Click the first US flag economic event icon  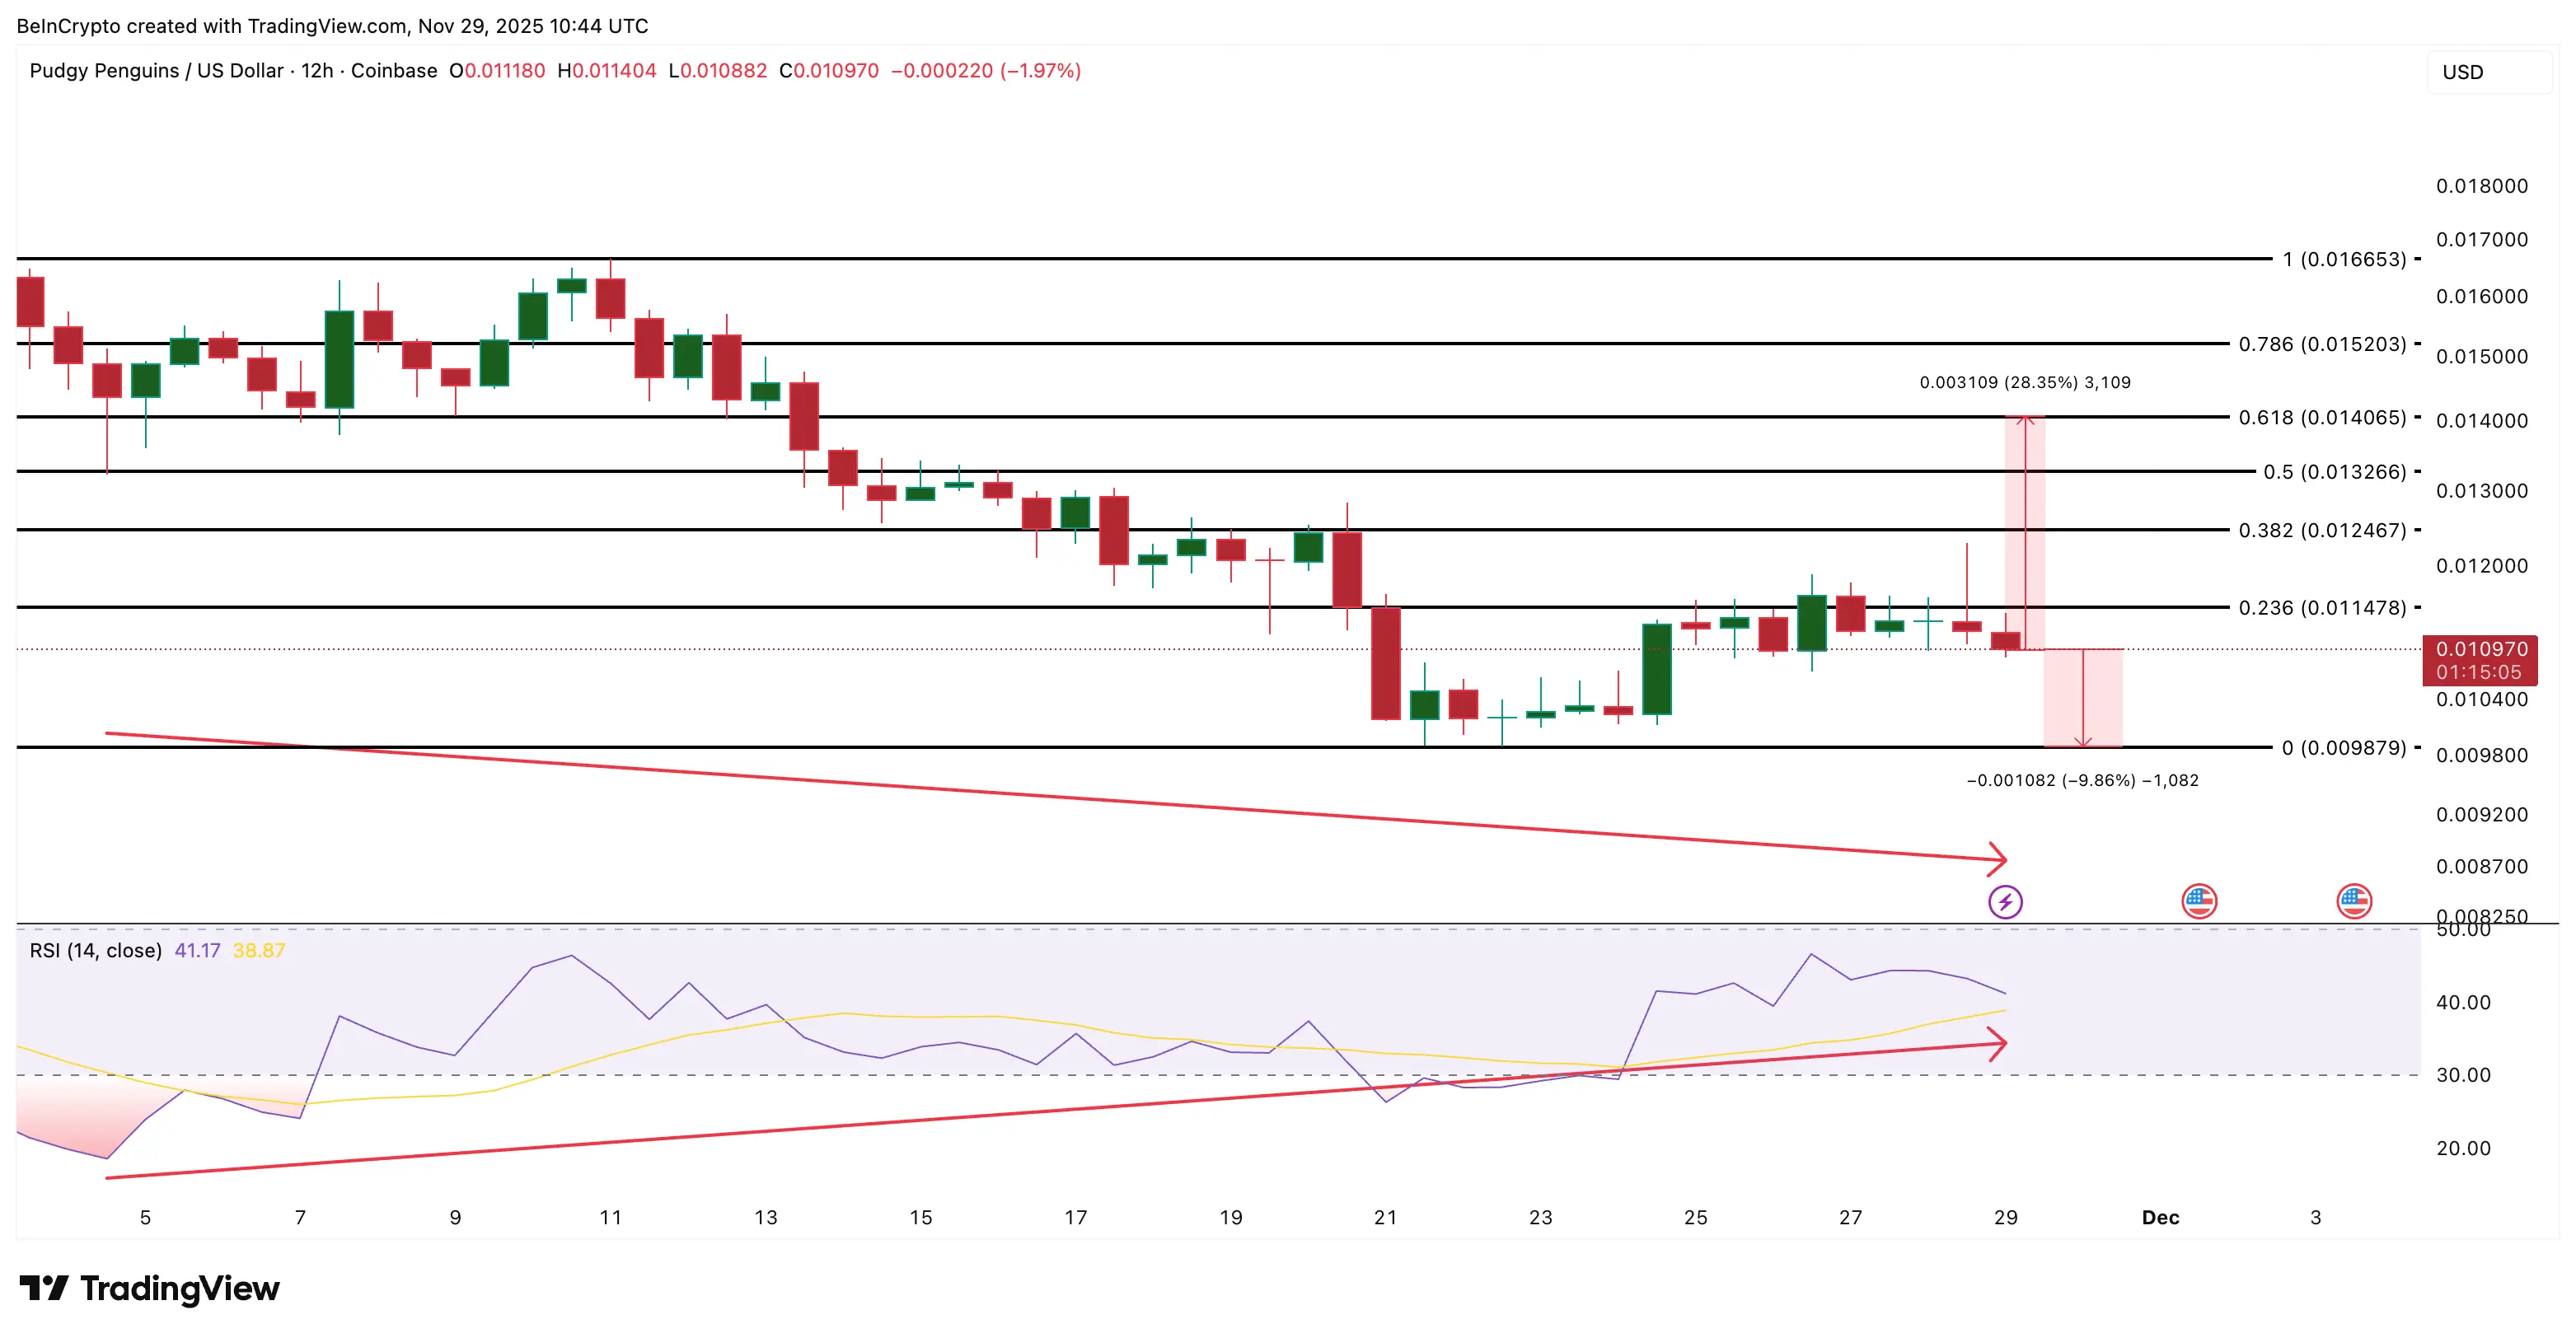pos(2199,901)
